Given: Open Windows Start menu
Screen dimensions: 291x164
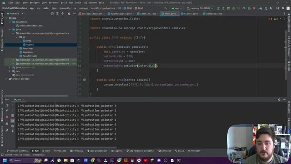Looking at the screenshot, I should (x=5, y=160).
